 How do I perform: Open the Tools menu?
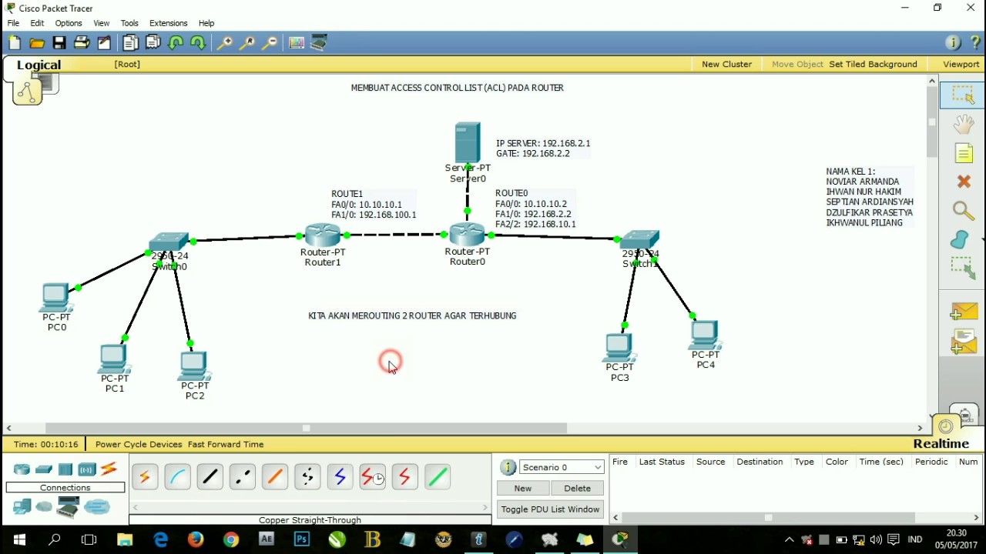tap(129, 23)
